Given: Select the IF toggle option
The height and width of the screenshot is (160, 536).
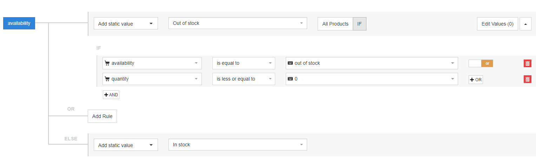Looking at the screenshot, I should pos(359,24).
